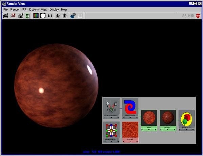Click the dotted region marquee icon

[80, 16]
